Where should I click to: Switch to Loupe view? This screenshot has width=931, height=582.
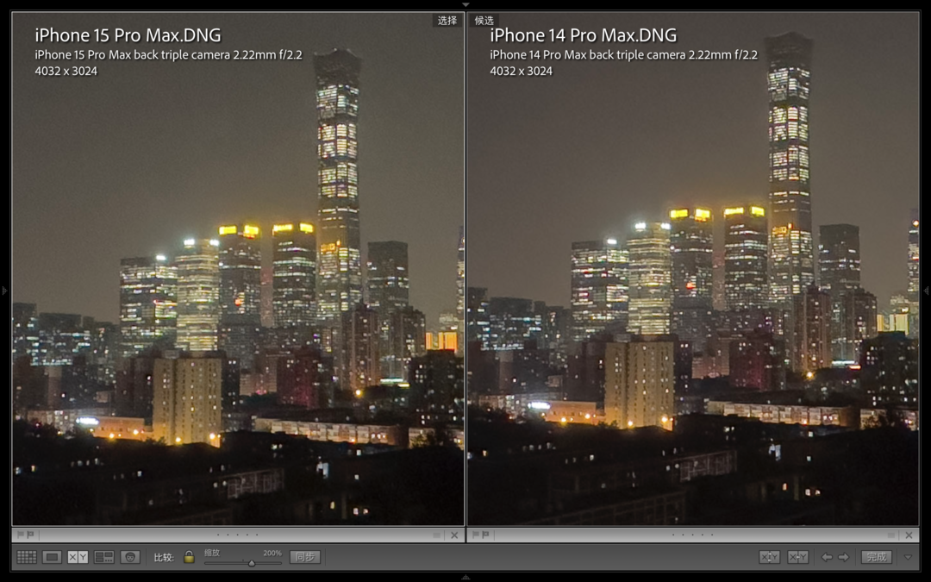pos(53,557)
